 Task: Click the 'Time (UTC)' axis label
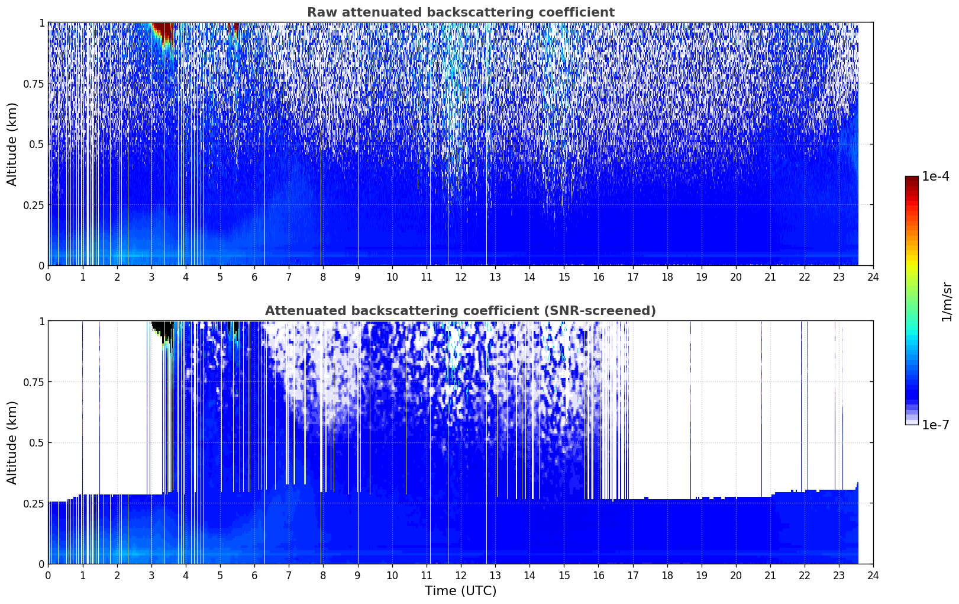coord(460,590)
